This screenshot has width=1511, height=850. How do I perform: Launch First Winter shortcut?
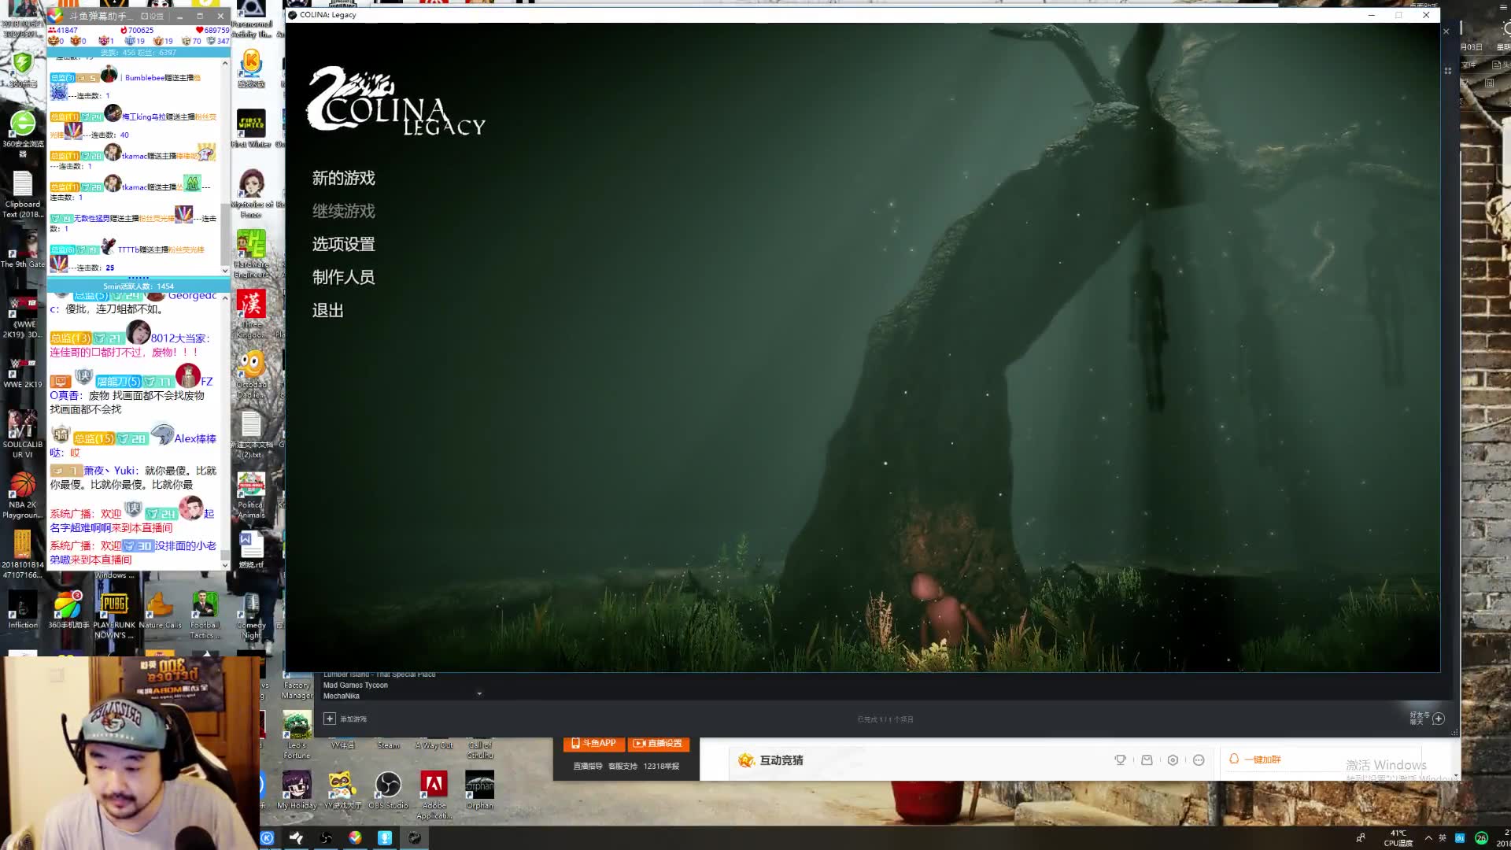pos(251,128)
